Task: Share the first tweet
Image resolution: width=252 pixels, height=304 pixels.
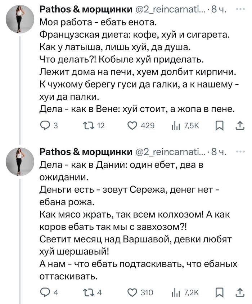Action: (240, 125)
